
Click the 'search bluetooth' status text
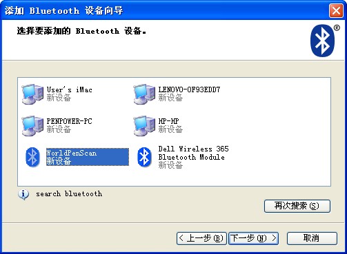69,194
